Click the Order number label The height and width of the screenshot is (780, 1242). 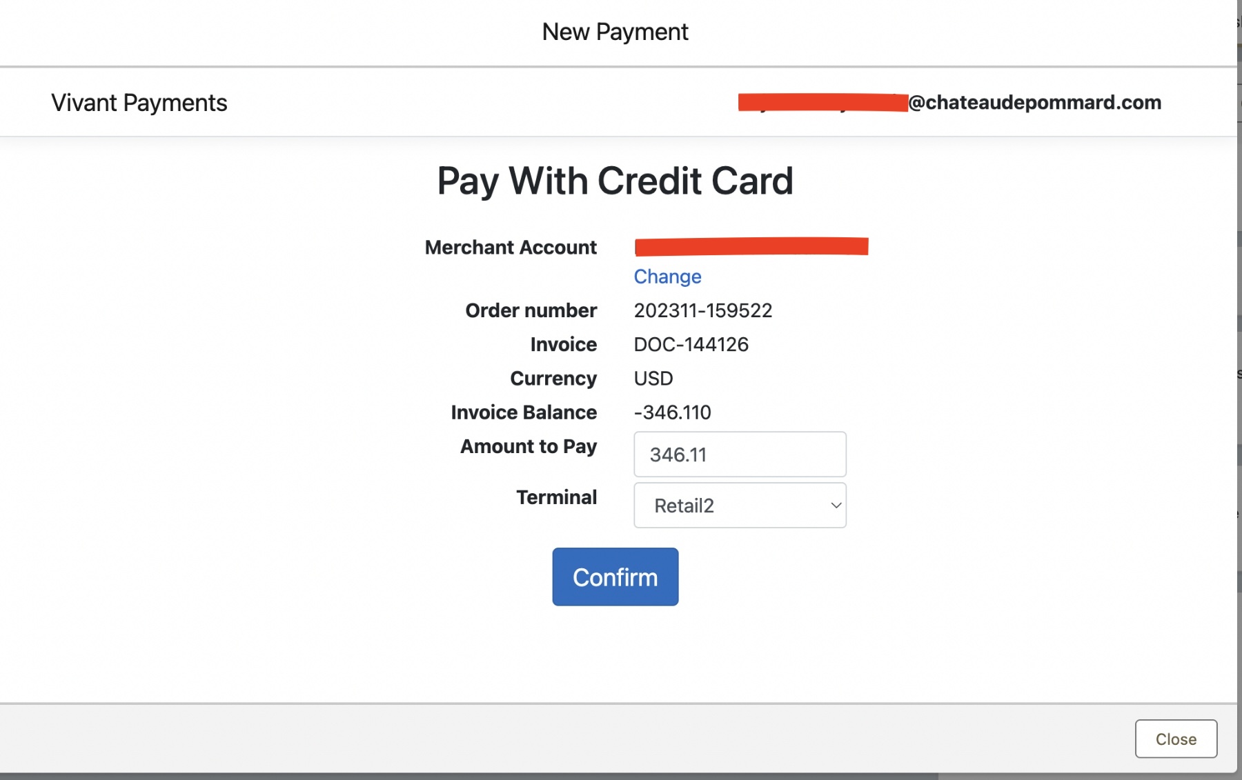pos(531,310)
